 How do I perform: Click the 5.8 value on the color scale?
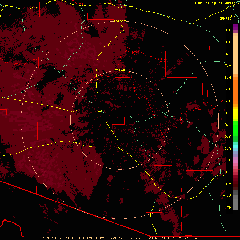coord(228,89)
